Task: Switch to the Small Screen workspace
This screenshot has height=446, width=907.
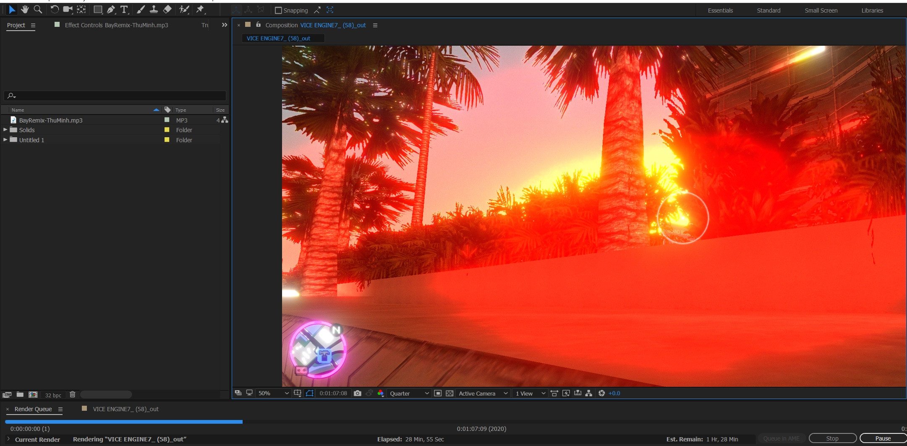Action: 821,10
